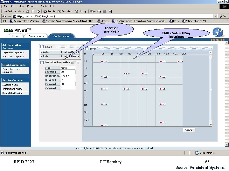Open the Edit menu
This screenshot has height=171, width=229.
point(13,6)
